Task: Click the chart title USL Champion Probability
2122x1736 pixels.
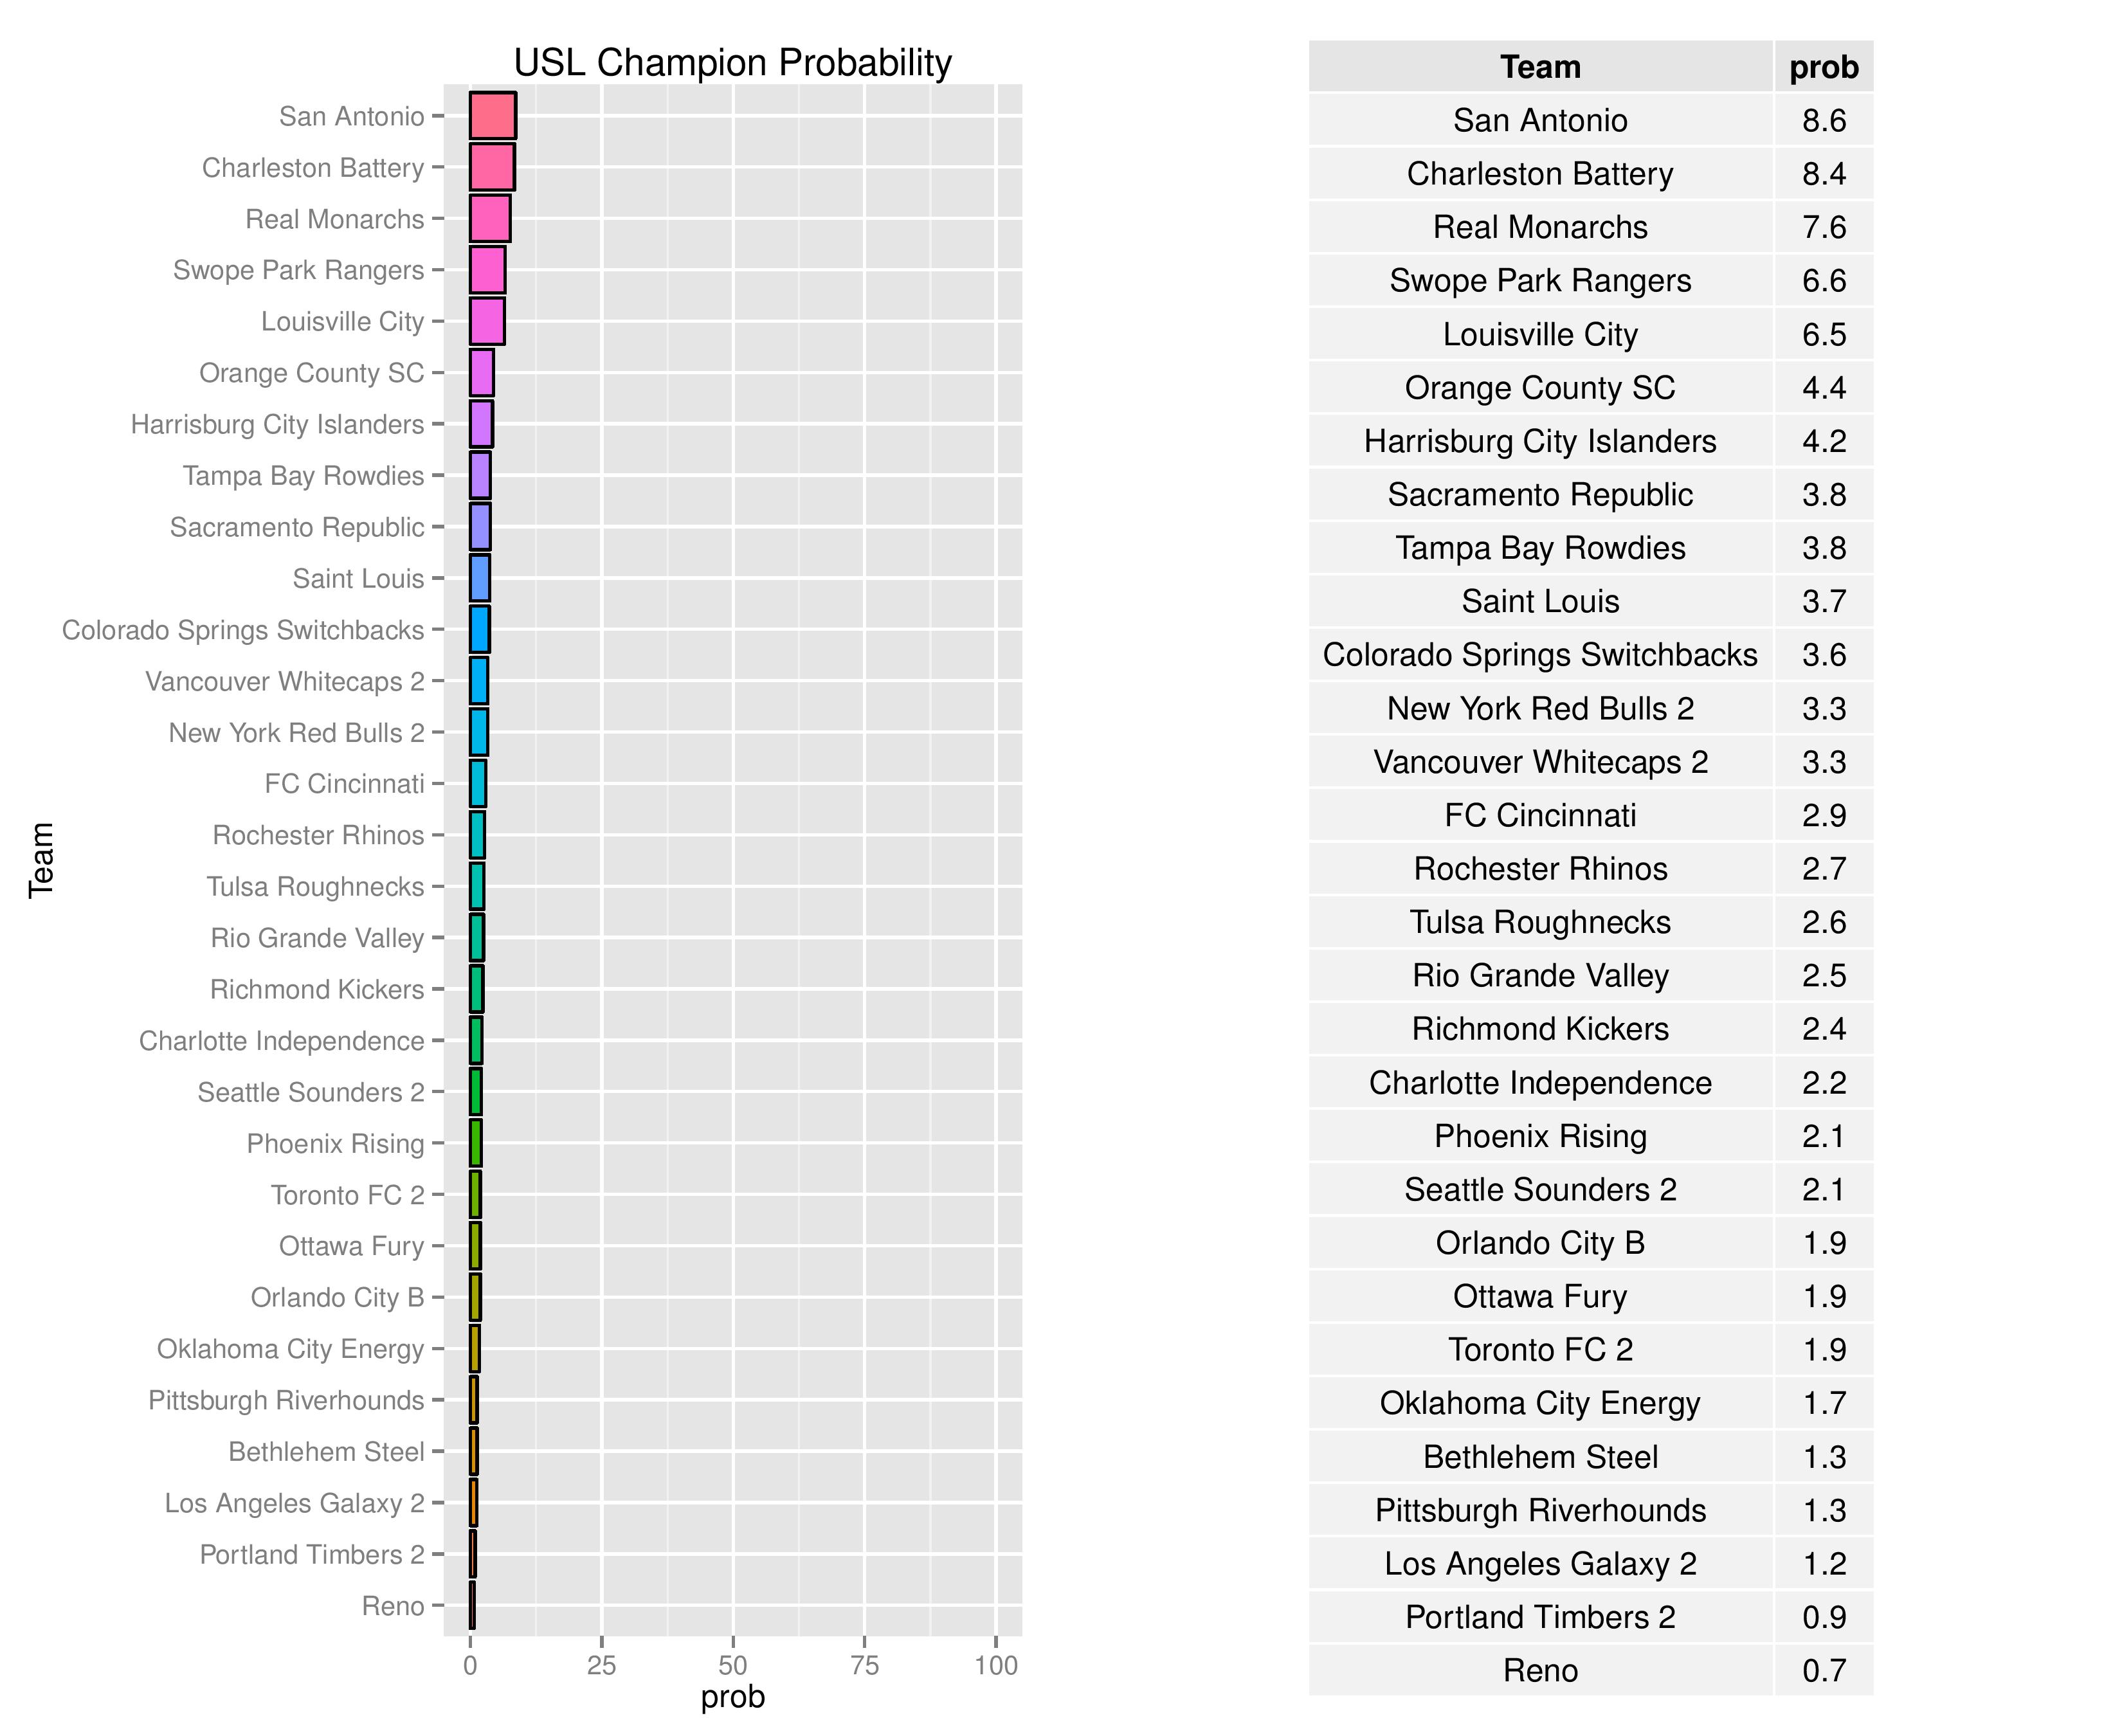Action: [x=732, y=63]
